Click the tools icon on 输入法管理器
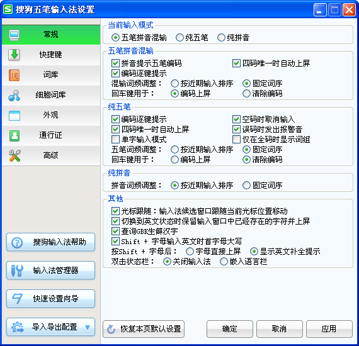This screenshot has width=359, height=346. pos(17,271)
